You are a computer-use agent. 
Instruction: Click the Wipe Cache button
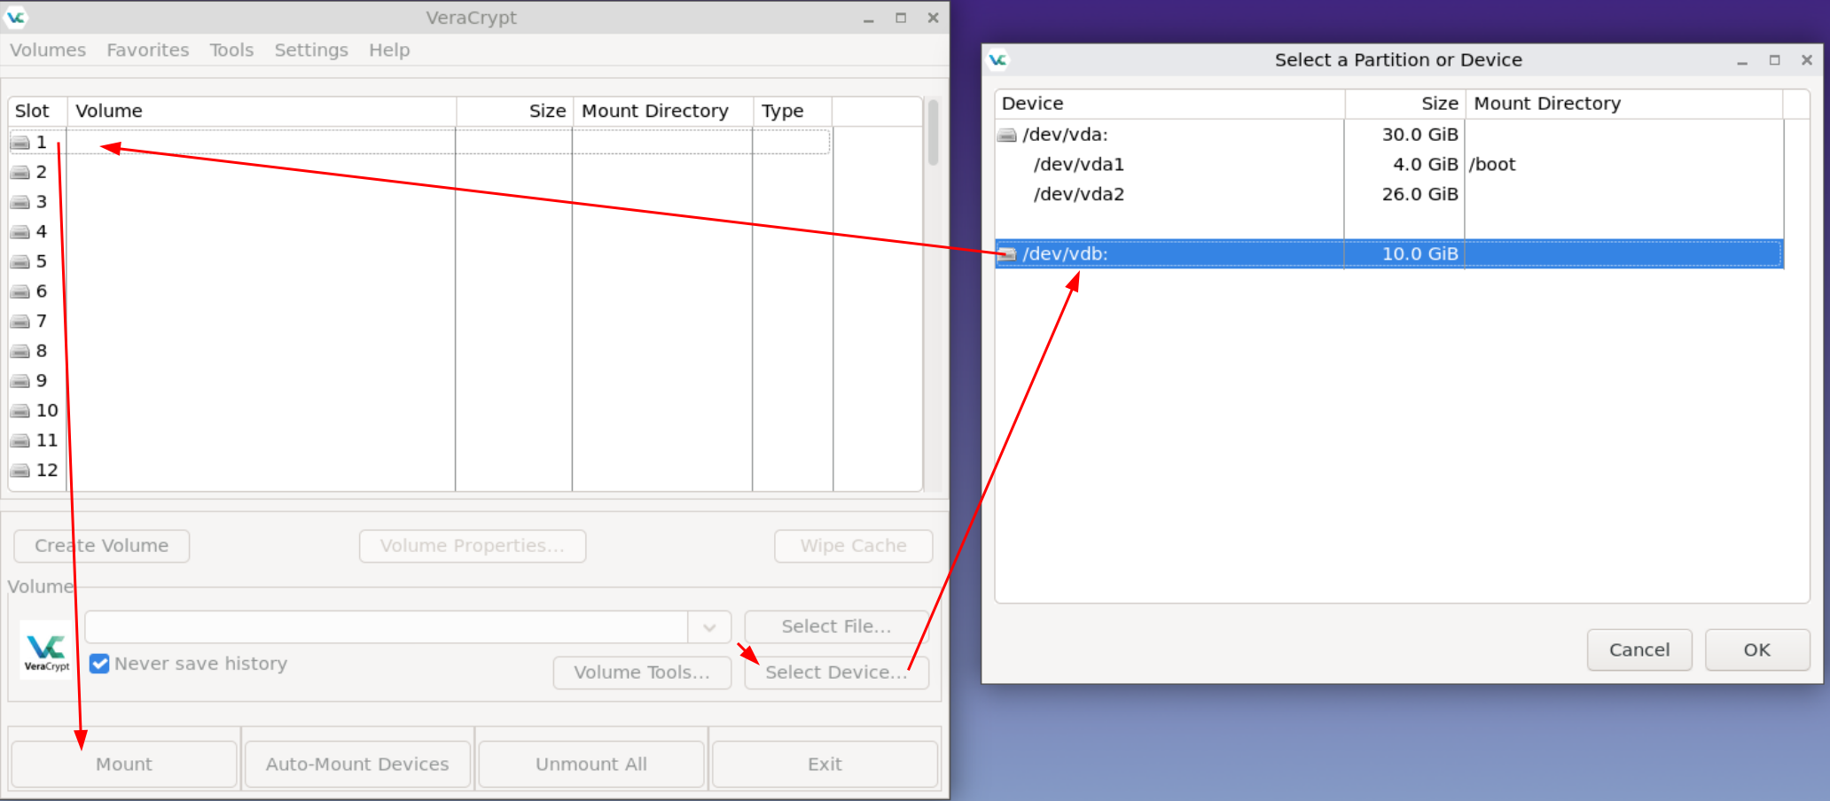[x=854, y=546]
